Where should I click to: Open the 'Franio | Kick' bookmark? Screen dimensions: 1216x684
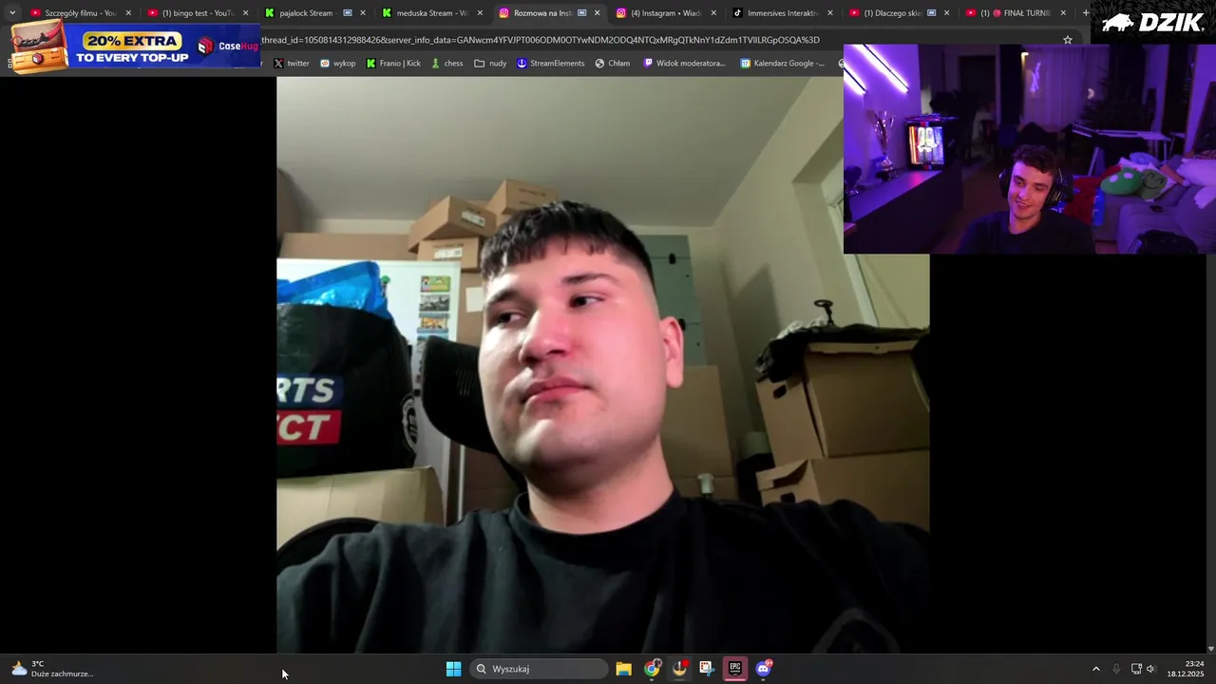point(393,64)
